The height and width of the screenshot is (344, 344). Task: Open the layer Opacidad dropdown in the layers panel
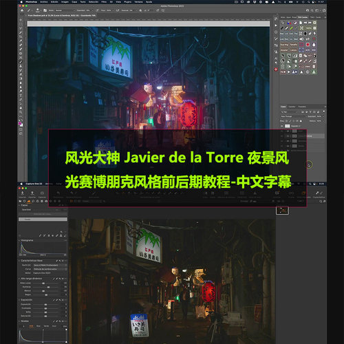tap(323, 116)
